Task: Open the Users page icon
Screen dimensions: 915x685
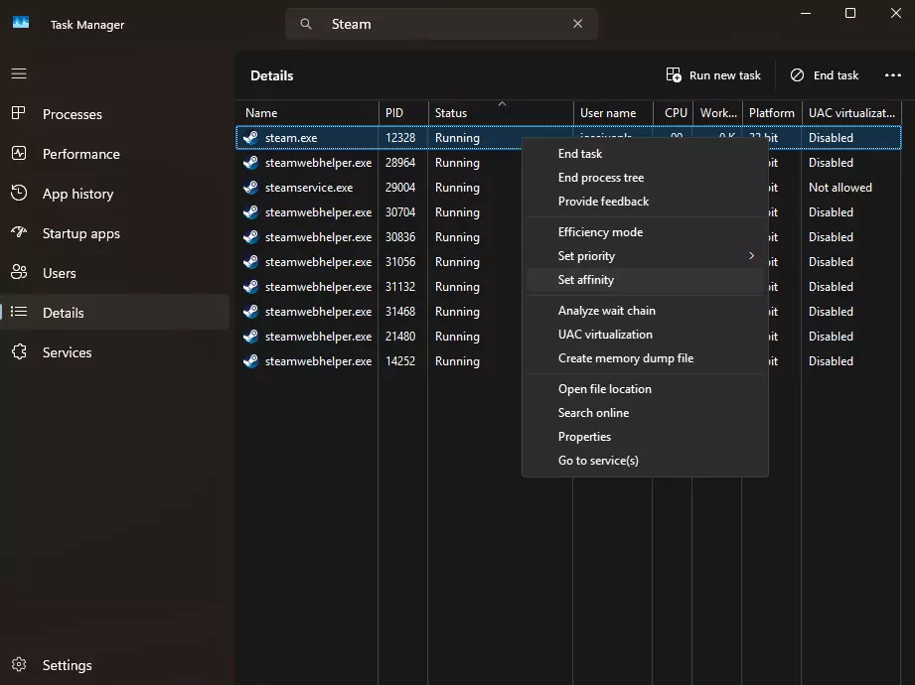Action: pos(19,273)
